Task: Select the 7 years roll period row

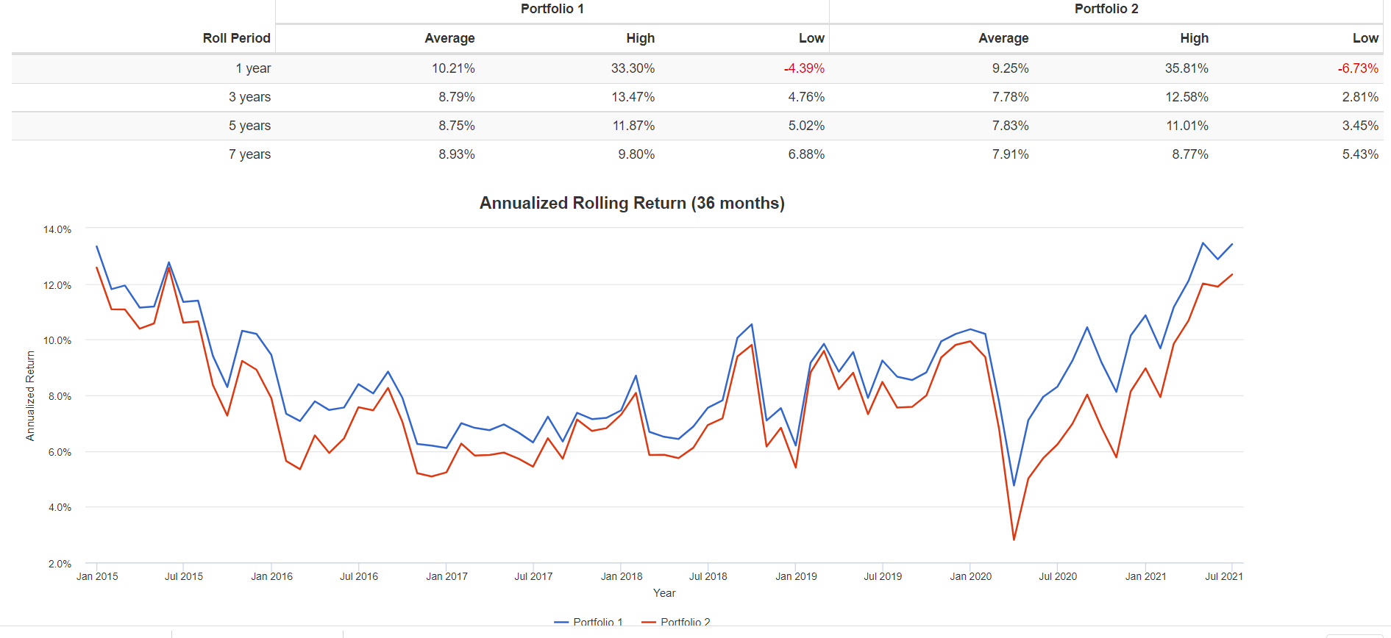Action: [x=249, y=154]
